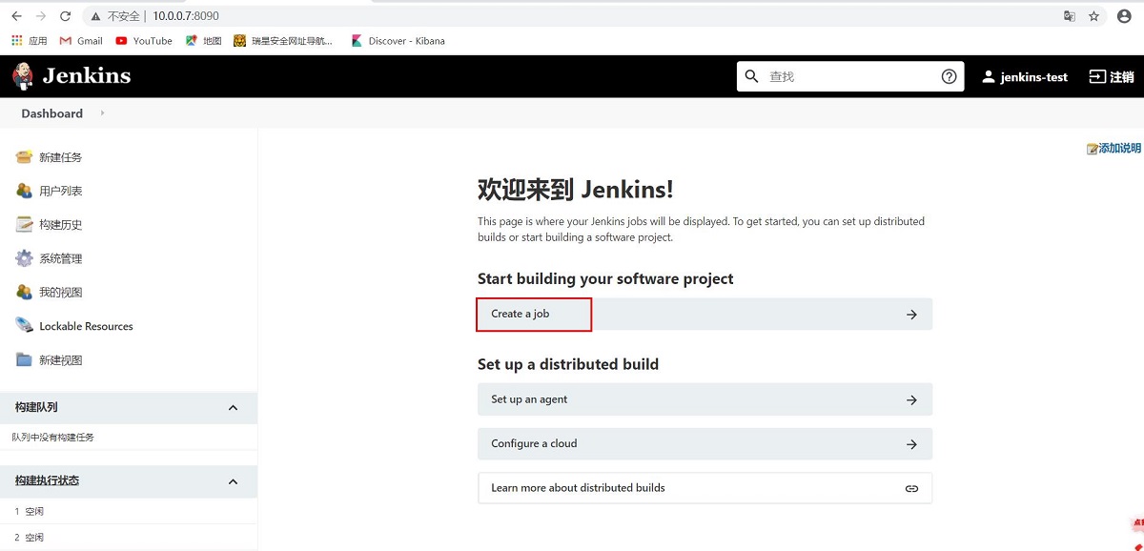Viewport: 1144px width, 551px height.
Task: Reload the page with refresh icon
Action: click(65, 16)
